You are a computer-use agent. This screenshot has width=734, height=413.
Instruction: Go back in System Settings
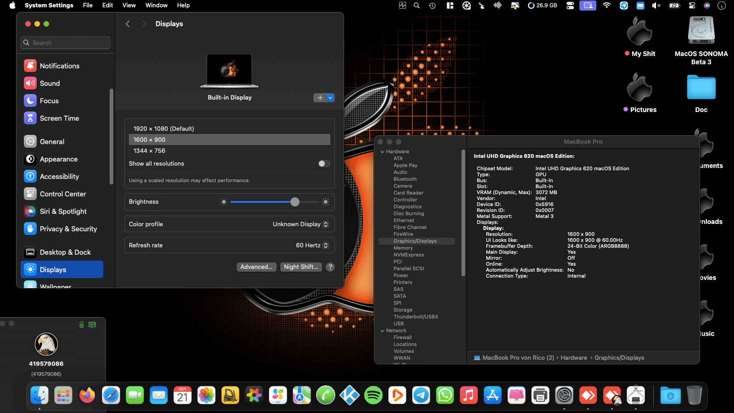point(128,24)
